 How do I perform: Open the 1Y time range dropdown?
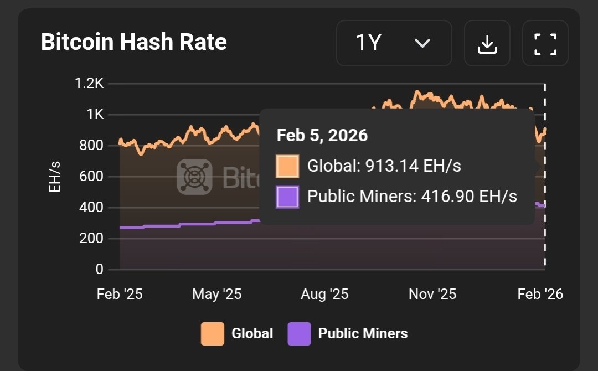click(x=394, y=43)
